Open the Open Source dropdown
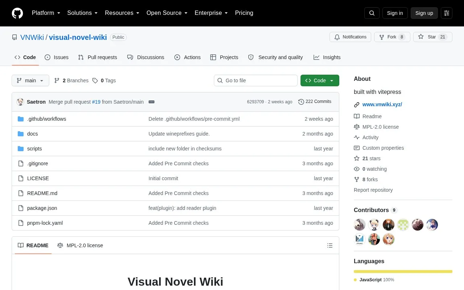Image resolution: width=464 pixels, height=290 pixels. point(167,13)
